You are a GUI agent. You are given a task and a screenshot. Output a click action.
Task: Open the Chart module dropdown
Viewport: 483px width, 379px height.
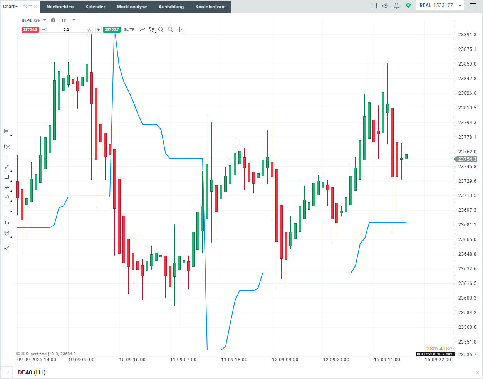tap(10, 7)
